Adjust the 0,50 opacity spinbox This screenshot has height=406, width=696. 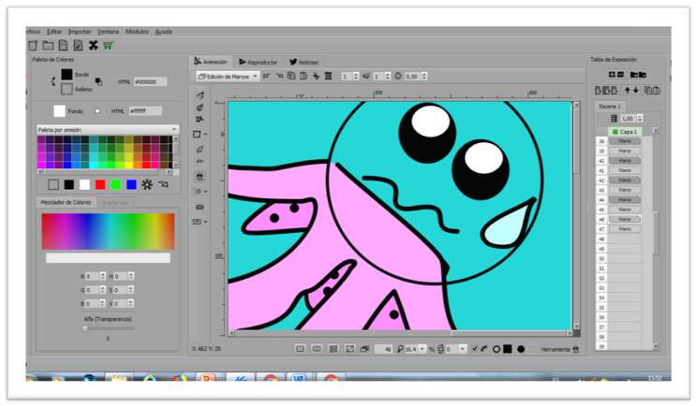[x=416, y=76]
